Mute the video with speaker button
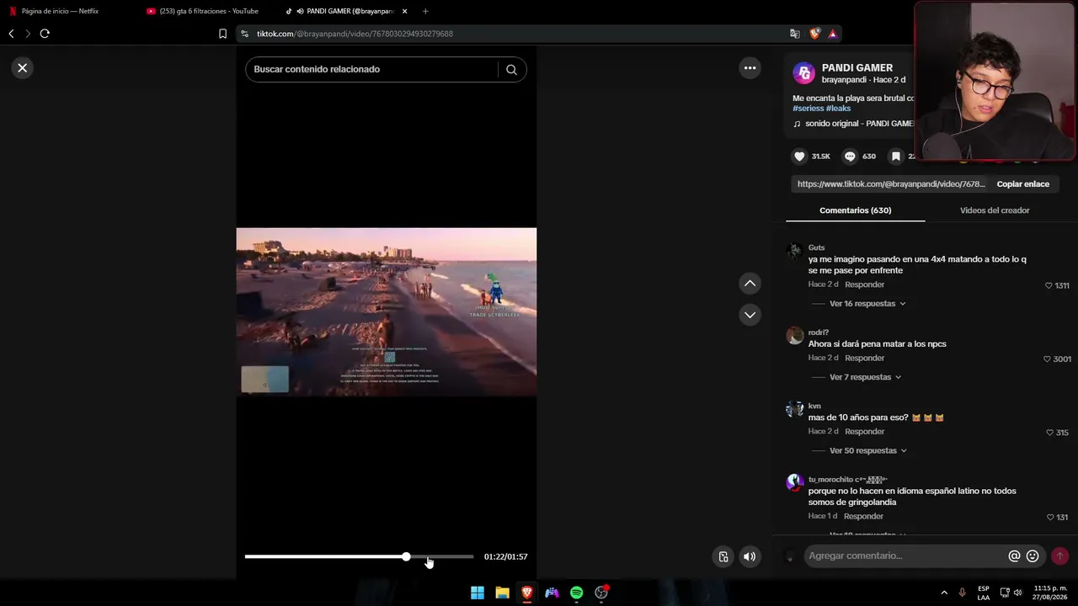This screenshot has width=1078, height=606. click(x=750, y=556)
